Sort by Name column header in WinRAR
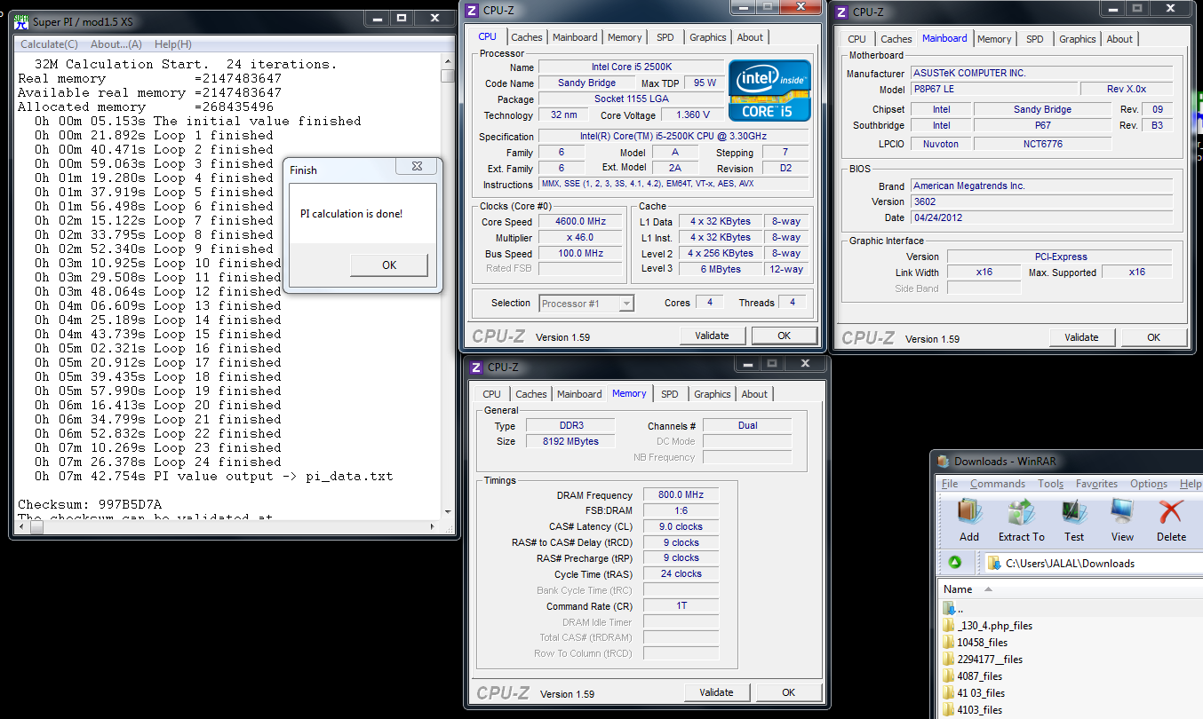 coord(958,589)
